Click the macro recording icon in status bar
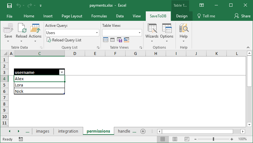Viewport: 253px width, 143px height. [x=21, y=139]
